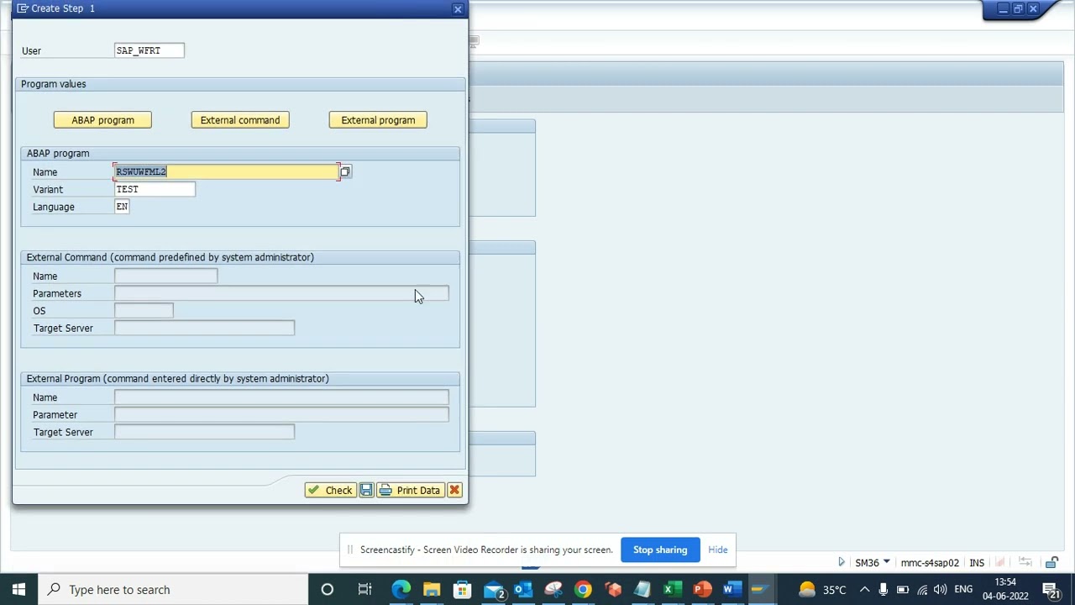This screenshot has height=605, width=1075.
Task: Open volume control in the system tray
Action: [940, 590]
